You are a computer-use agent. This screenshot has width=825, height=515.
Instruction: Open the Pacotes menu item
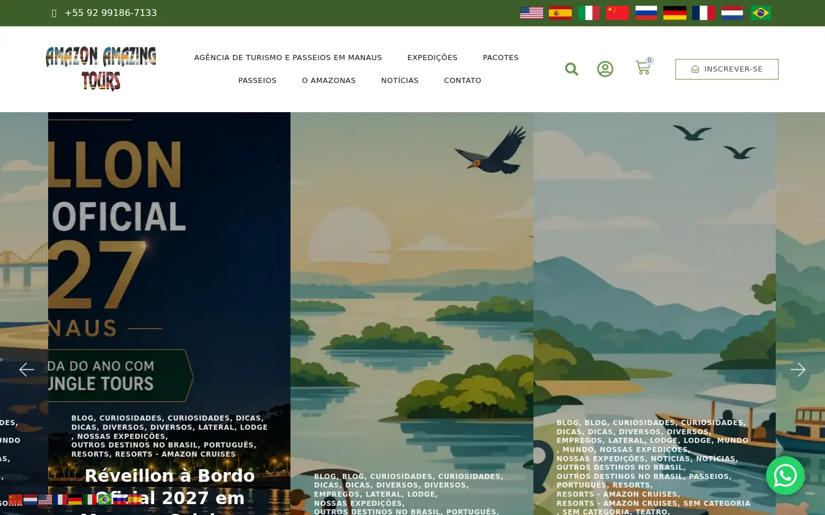tap(501, 57)
